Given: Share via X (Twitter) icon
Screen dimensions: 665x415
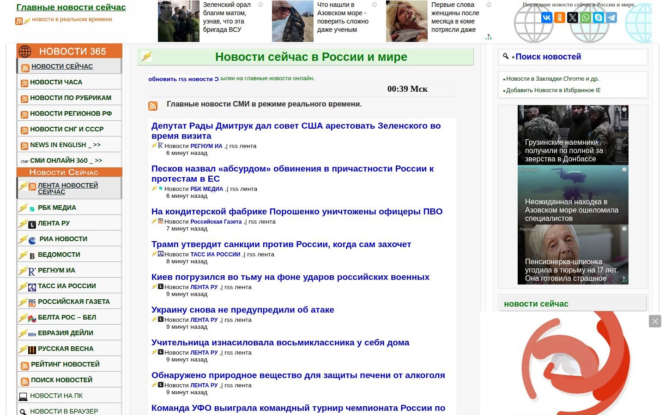Looking at the screenshot, I should (573, 18).
